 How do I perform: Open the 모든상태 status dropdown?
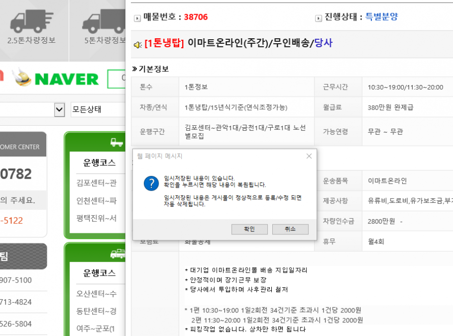98,110
